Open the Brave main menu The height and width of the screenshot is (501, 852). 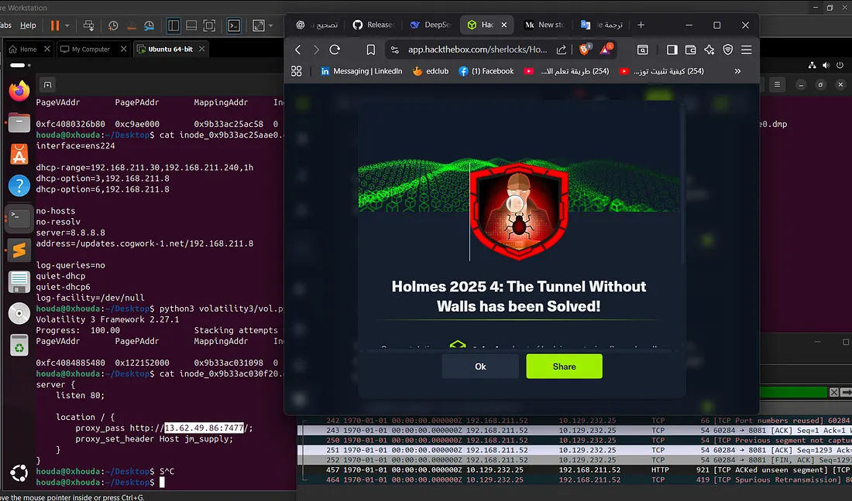click(x=747, y=49)
